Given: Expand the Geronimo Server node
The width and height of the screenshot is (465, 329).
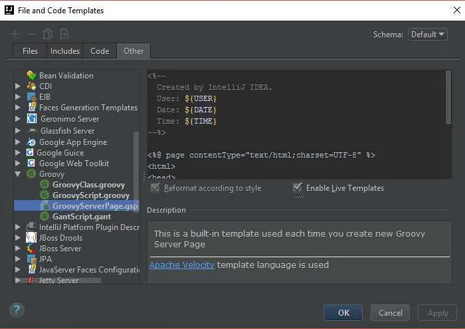Looking at the screenshot, I should tap(18, 118).
